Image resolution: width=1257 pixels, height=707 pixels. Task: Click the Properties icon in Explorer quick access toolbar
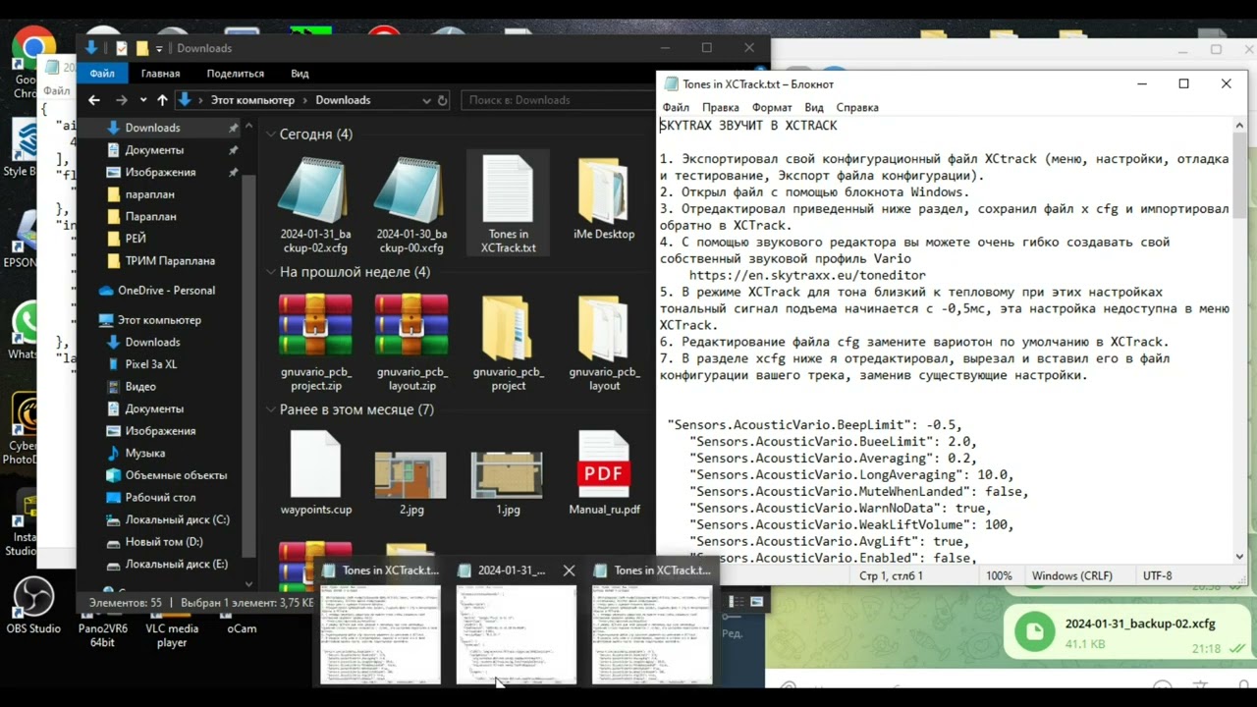(121, 48)
